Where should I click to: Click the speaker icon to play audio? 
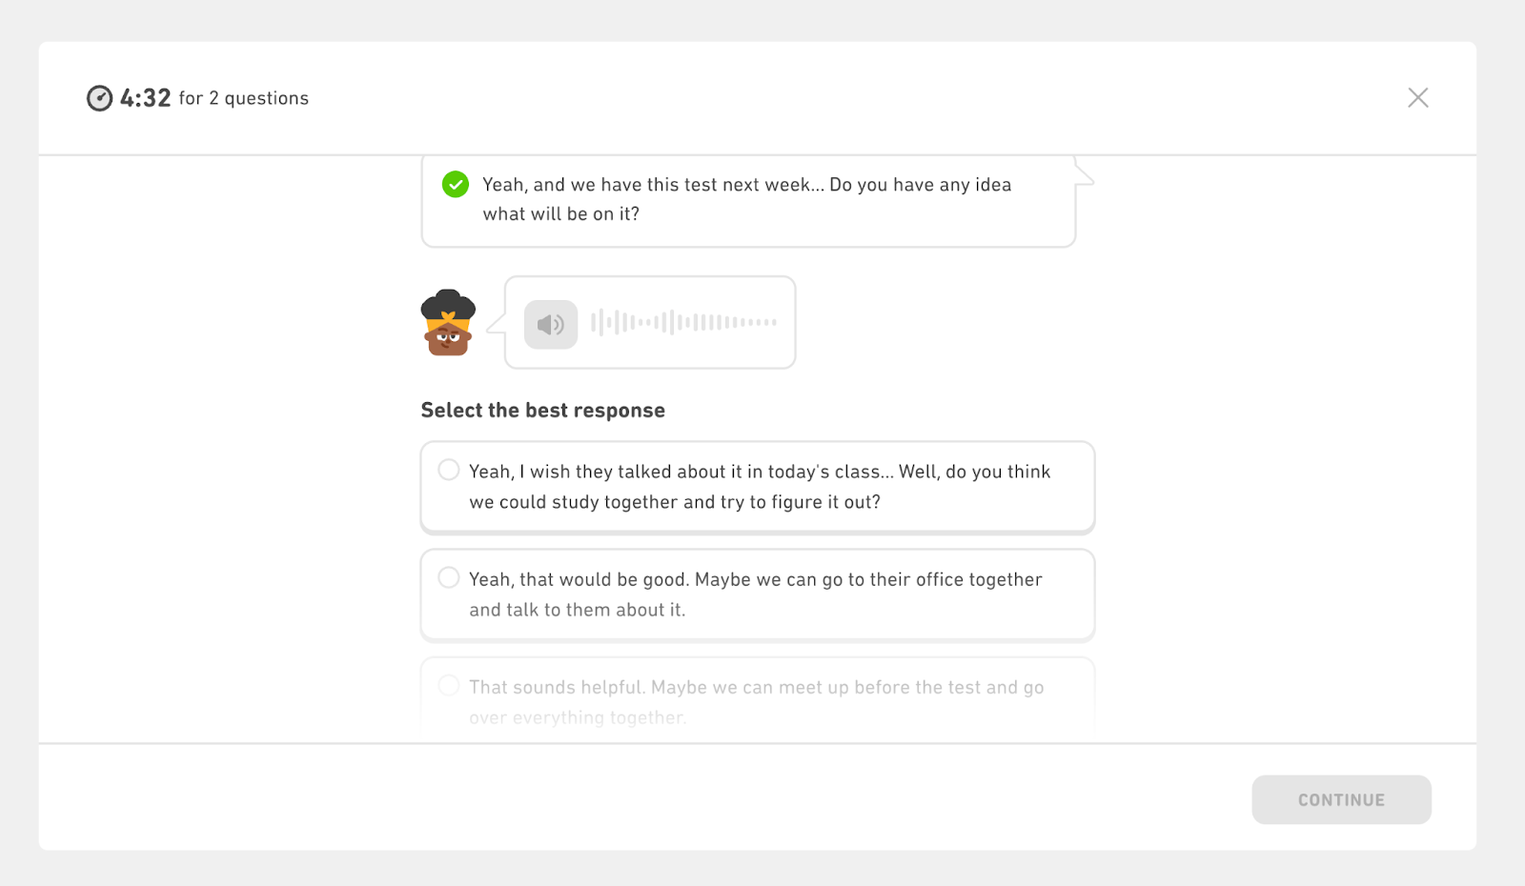coord(551,325)
